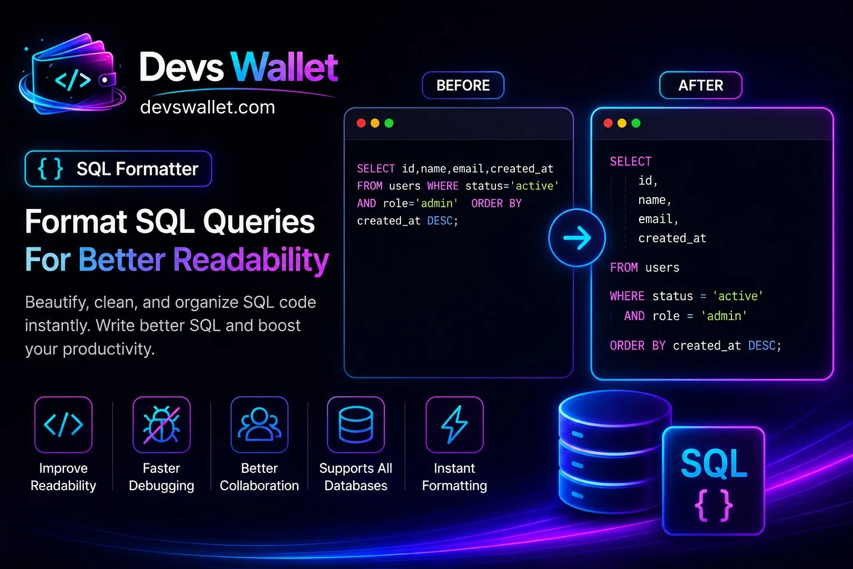
Task: Click 'Supports All Databases' label
Action: point(356,477)
